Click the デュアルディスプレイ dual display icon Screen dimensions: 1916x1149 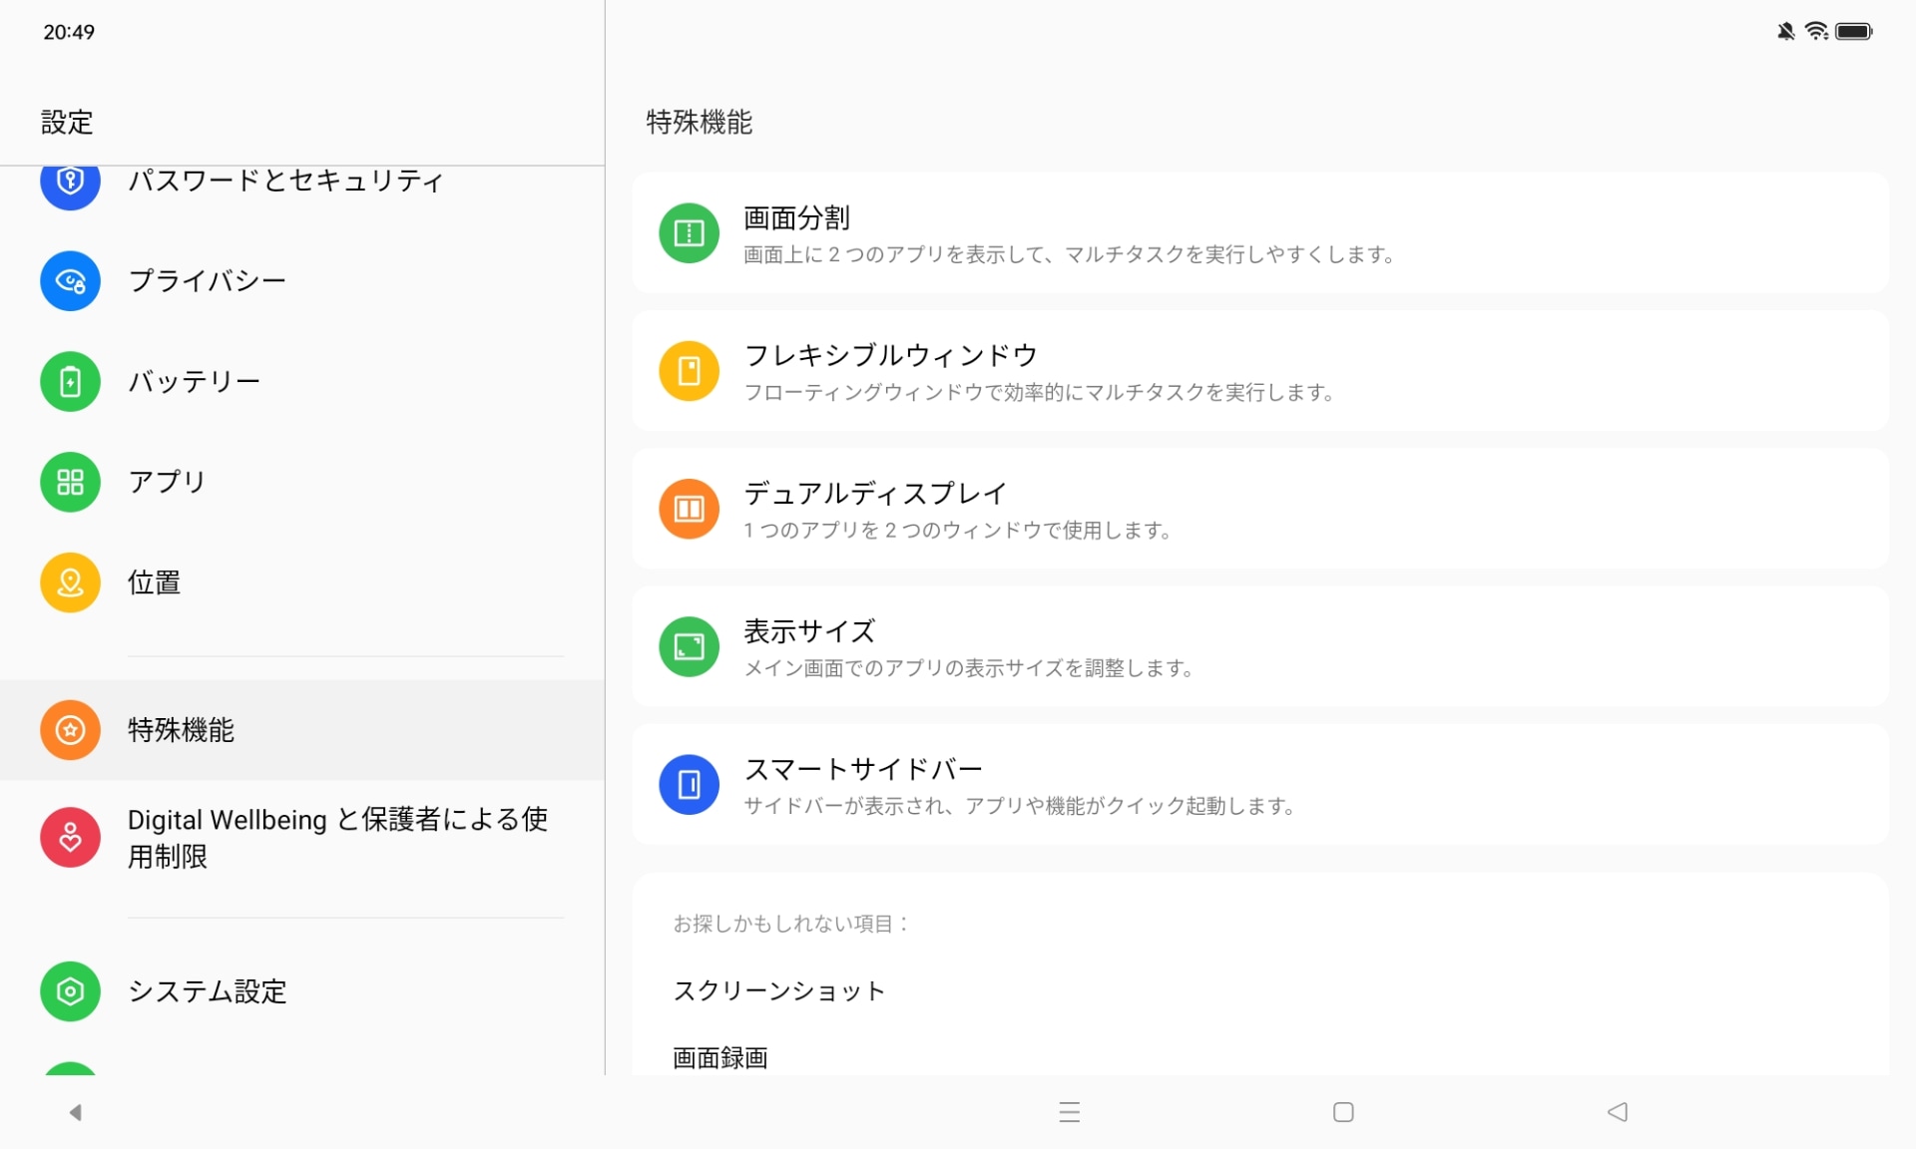point(689,509)
